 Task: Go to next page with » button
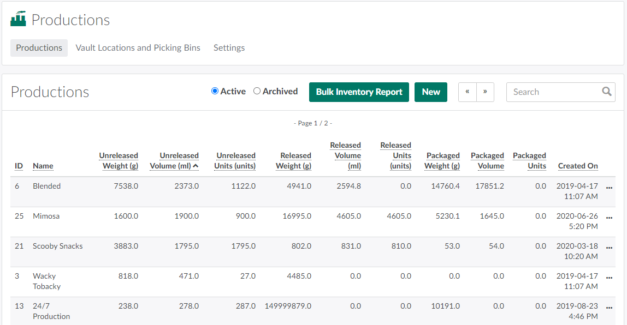(485, 92)
